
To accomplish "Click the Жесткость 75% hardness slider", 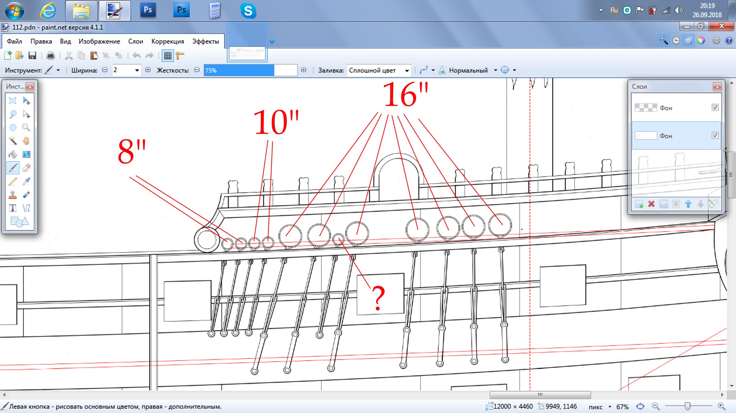I will point(250,70).
